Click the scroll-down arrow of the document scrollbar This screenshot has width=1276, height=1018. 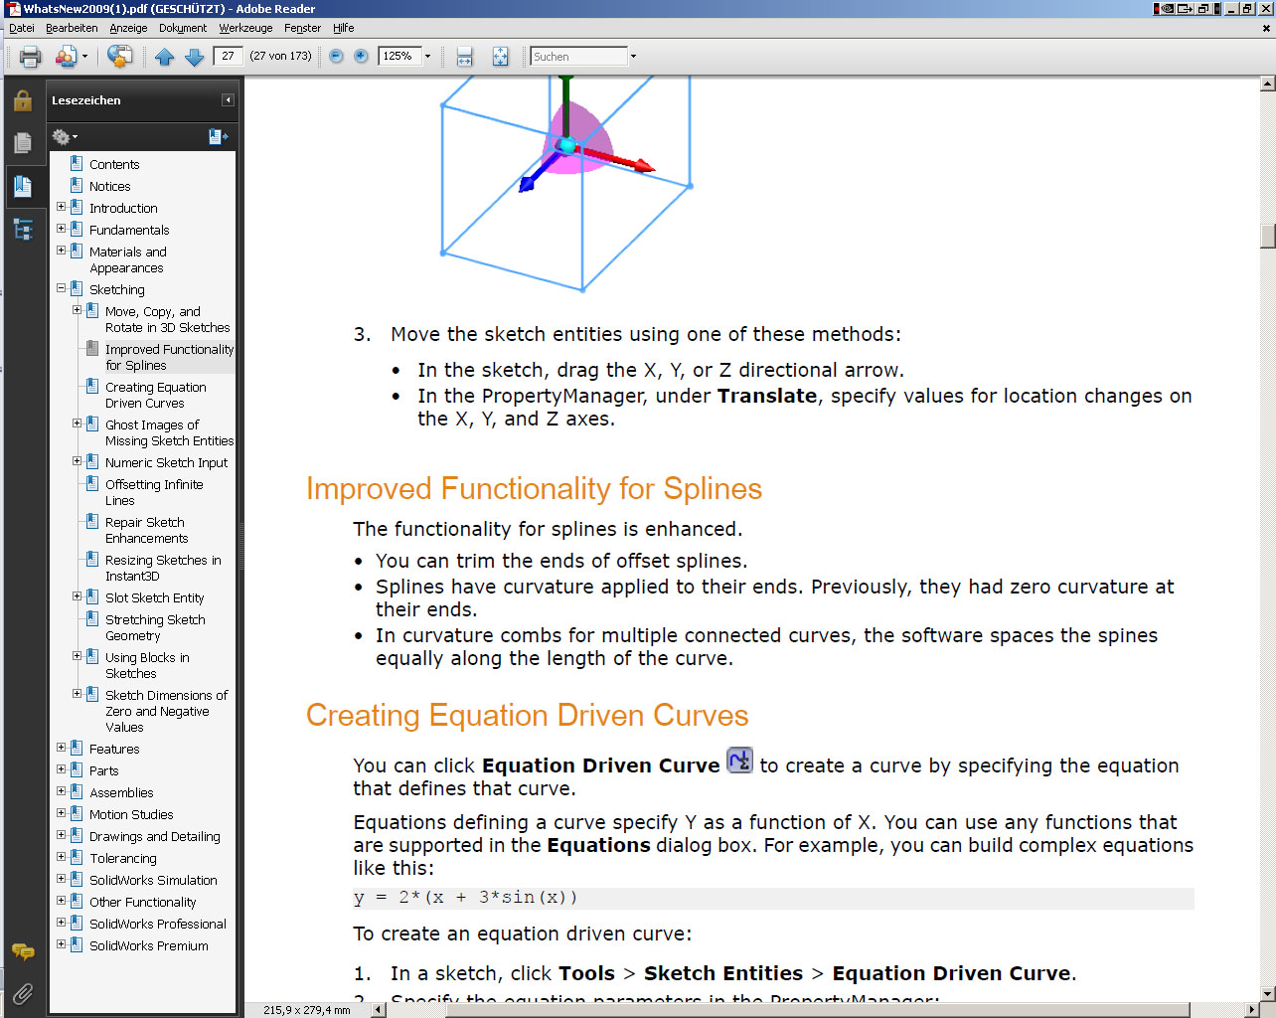tap(1267, 993)
